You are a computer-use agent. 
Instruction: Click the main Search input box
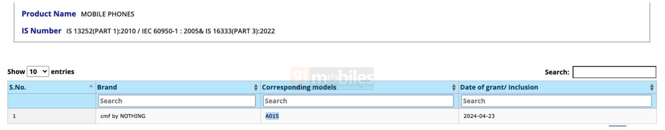click(x=614, y=72)
